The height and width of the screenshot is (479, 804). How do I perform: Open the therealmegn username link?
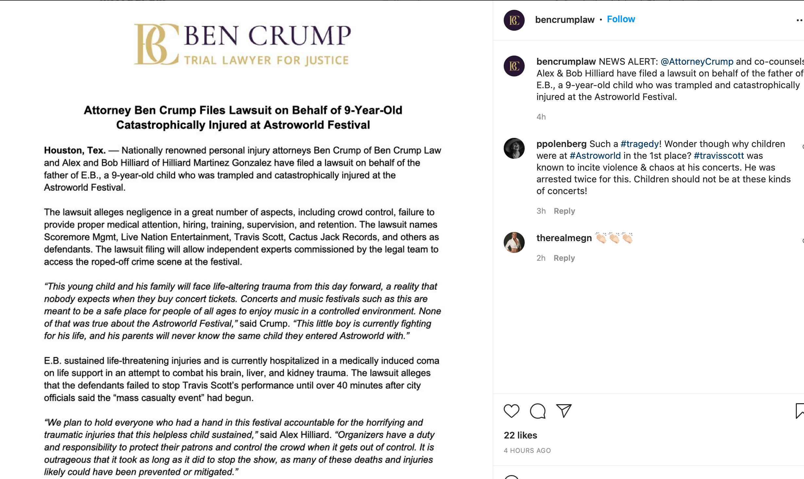click(564, 238)
